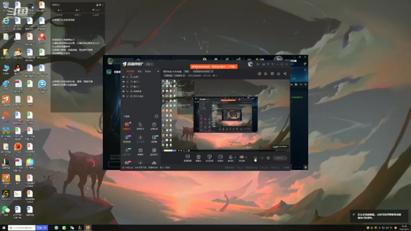The width and height of the screenshot is (411, 231).
Task: Click the taskbar search input box
Action: [x=22, y=228]
